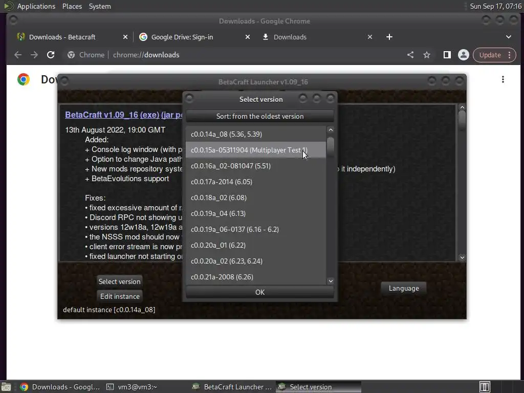Open BetaCraft v1.09_16 changelog link

[102, 115]
